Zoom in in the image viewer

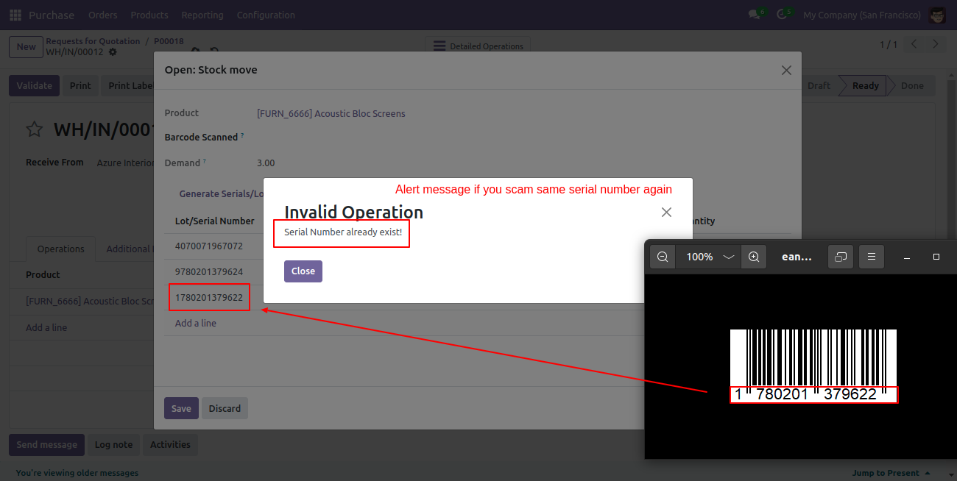coord(754,257)
